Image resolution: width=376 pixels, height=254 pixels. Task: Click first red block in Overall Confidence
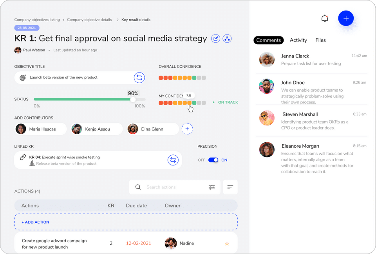[x=161, y=78]
